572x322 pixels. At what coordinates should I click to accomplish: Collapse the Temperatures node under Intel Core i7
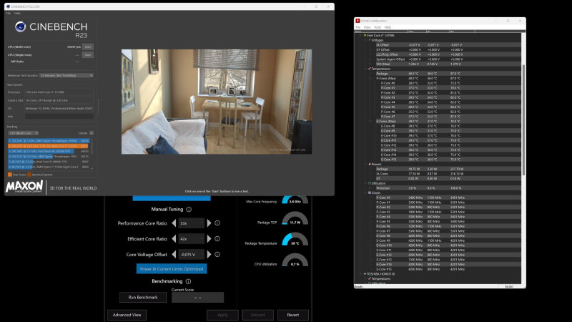(x=365, y=69)
